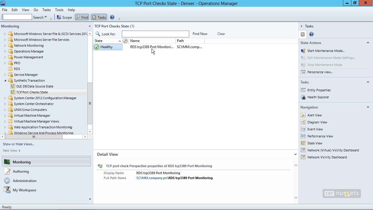Click the Tasks pane help icon
The height and width of the screenshot is (210, 373).
(311, 34)
